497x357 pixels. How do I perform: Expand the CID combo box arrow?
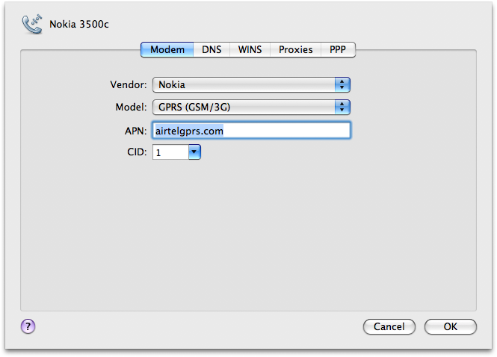pyautogui.click(x=194, y=152)
